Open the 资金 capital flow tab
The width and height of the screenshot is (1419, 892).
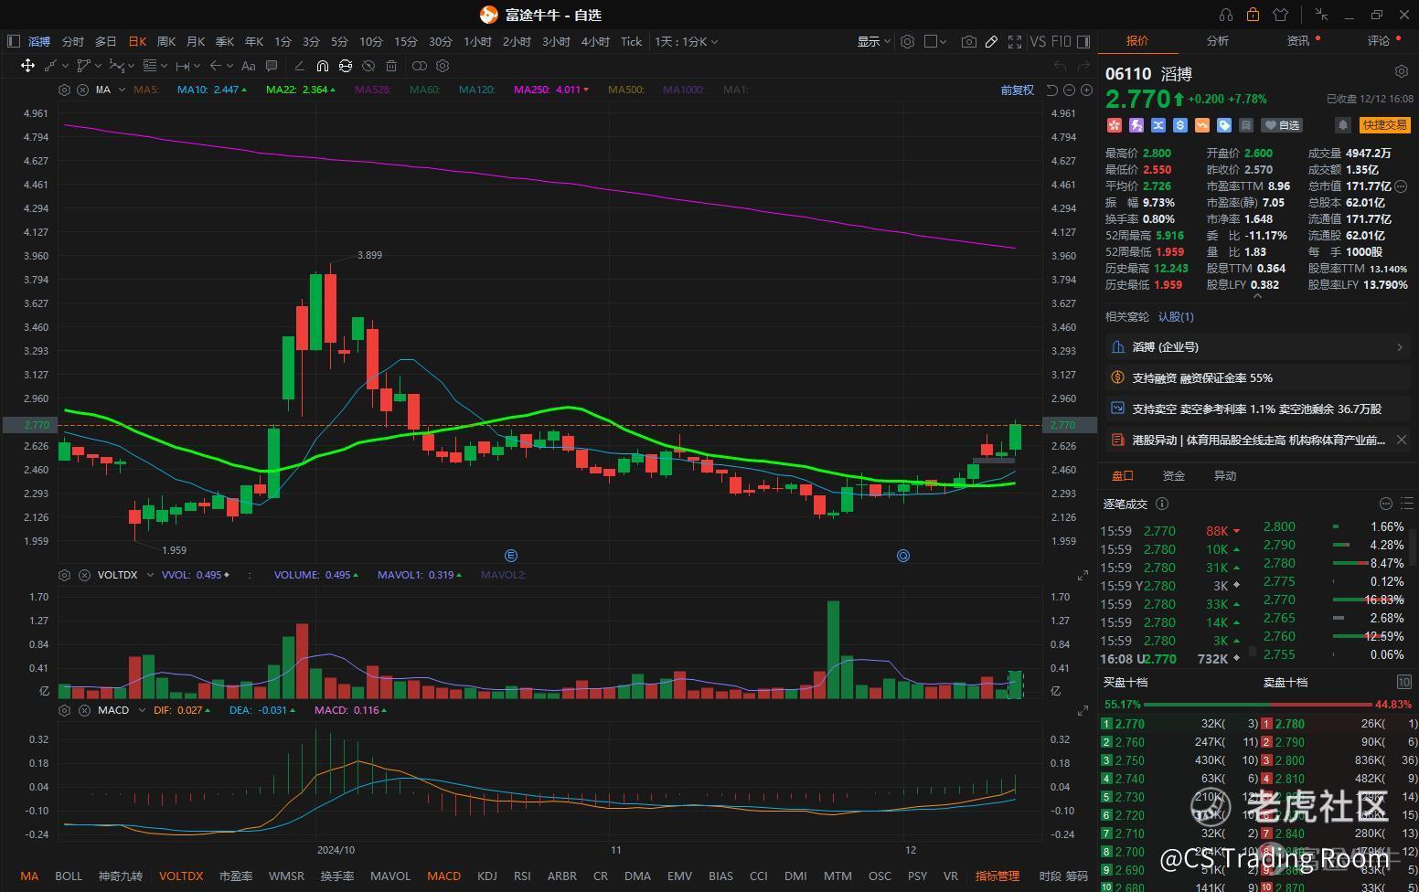[x=1173, y=475]
